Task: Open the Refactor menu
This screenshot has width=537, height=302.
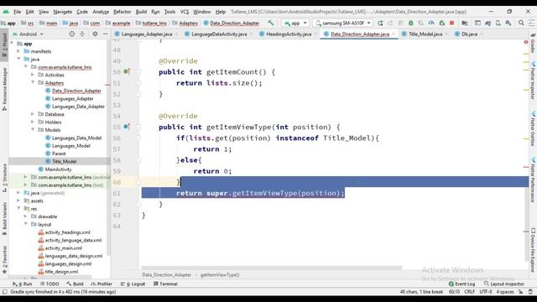Action: point(122,12)
